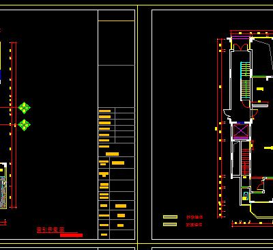Viewport: 273px width, 250px height.
Task: Select the cyan staircase in the floor plan
Action: coord(246,81)
